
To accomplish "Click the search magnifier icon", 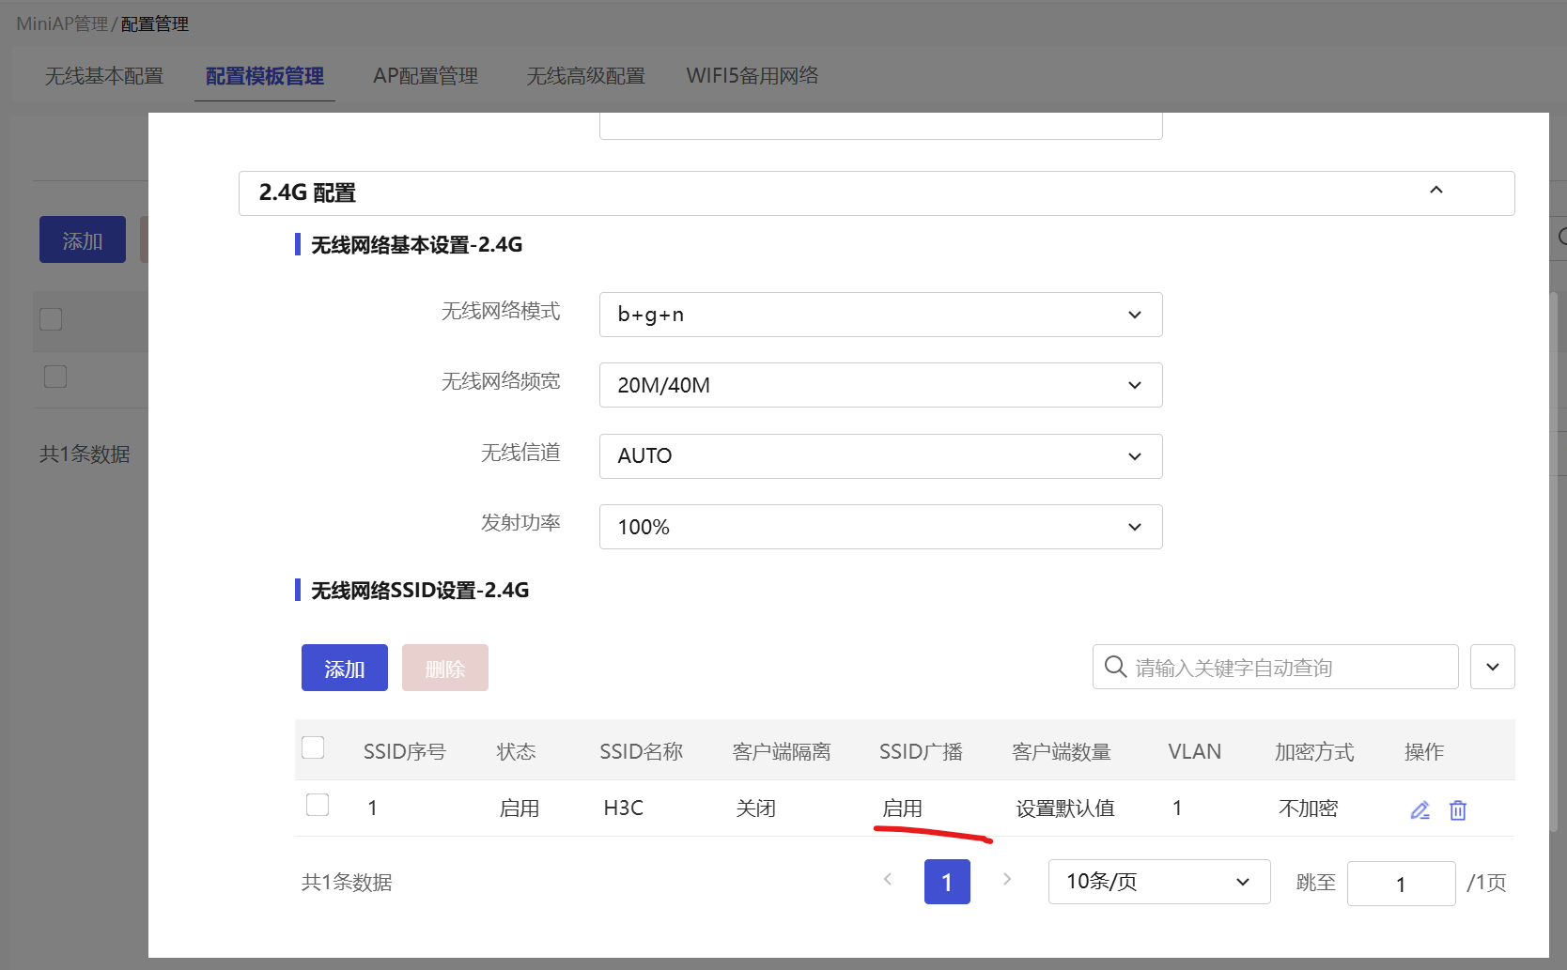I will 1115,667.
